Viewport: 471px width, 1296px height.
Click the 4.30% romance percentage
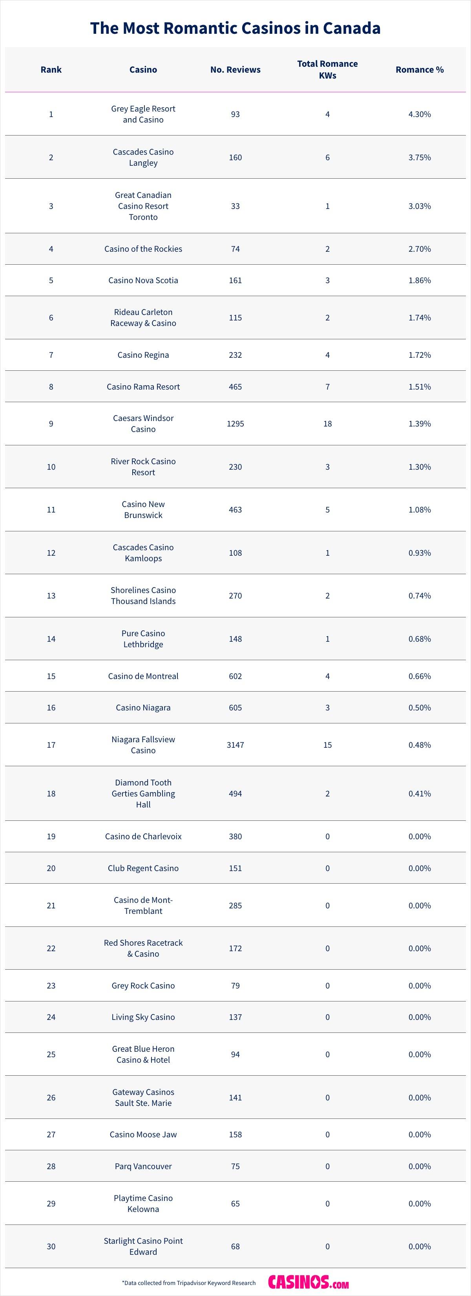pyautogui.click(x=419, y=114)
